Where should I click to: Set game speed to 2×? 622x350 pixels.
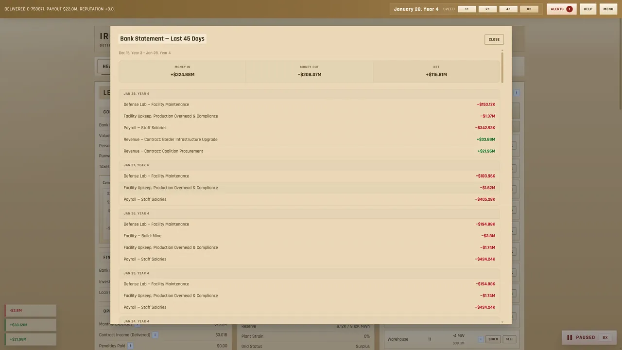point(487,9)
